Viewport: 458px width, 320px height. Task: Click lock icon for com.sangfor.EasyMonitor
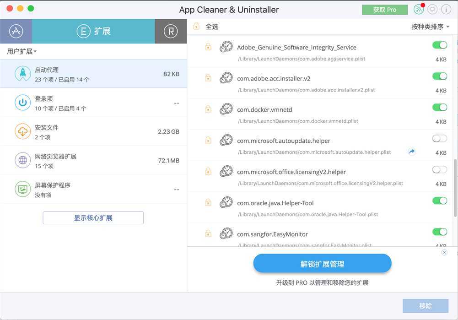[208, 233]
